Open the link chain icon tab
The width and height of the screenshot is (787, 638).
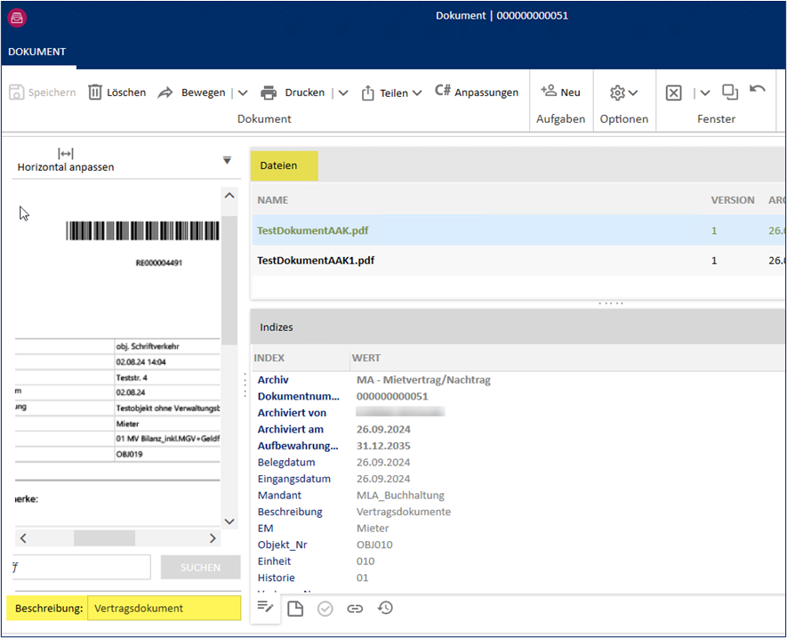tap(355, 609)
